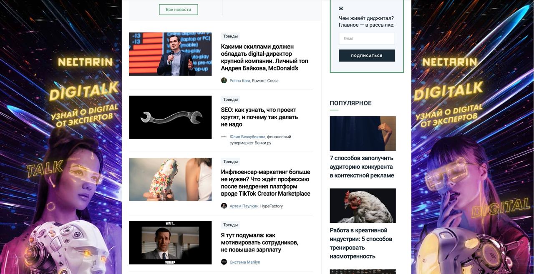This screenshot has height=274, width=534.
Task: Click the ice cream article thumbnail
Action: tap(170, 179)
